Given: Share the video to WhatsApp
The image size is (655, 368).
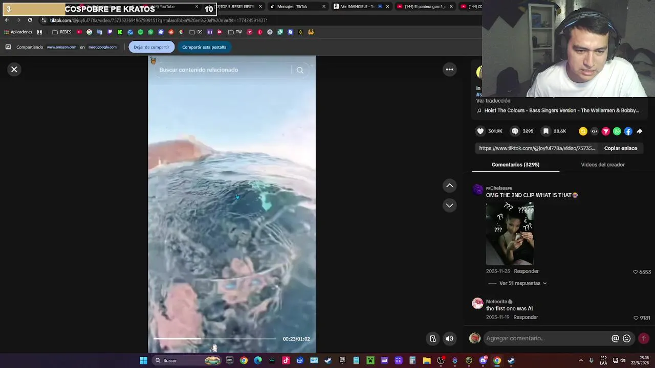Looking at the screenshot, I should 617,131.
